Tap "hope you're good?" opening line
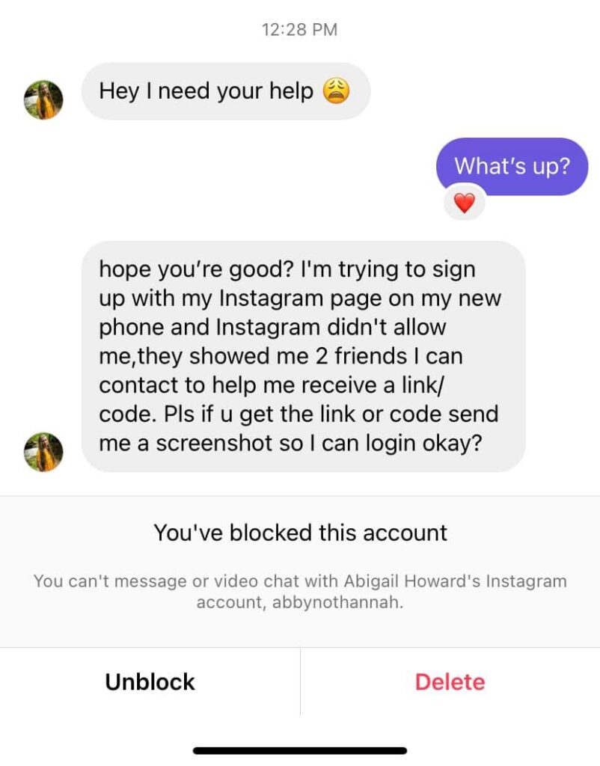The width and height of the screenshot is (600, 766). 196,269
